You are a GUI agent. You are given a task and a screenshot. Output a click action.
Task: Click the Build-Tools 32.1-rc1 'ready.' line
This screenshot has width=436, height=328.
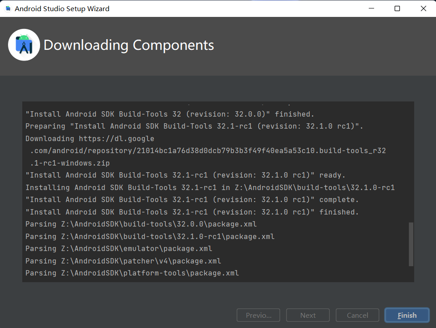click(185, 175)
